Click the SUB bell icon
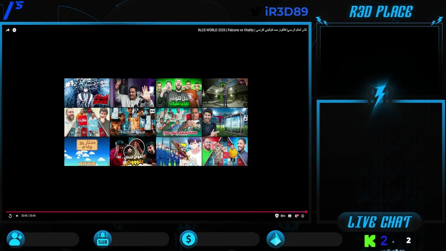The width and height of the screenshot is (446, 251). pyautogui.click(x=102, y=239)
